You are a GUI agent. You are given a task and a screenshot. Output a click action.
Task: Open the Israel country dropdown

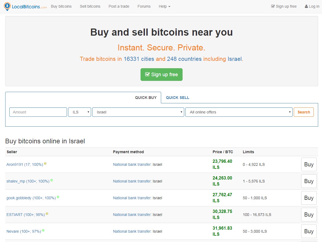138,112
